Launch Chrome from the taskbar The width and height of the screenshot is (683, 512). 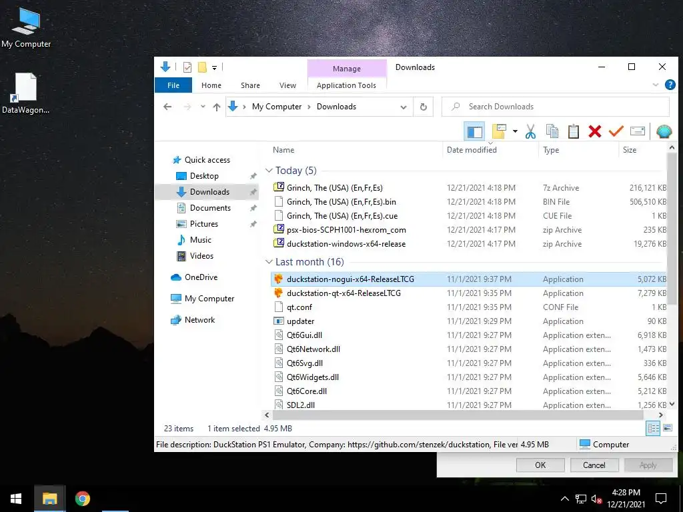click(x=82, y=499)
